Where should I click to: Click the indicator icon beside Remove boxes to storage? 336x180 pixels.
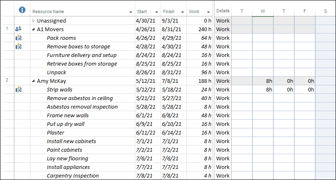pyautogui.click(x=18, y=46)
